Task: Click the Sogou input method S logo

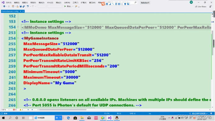Action: 103,4
